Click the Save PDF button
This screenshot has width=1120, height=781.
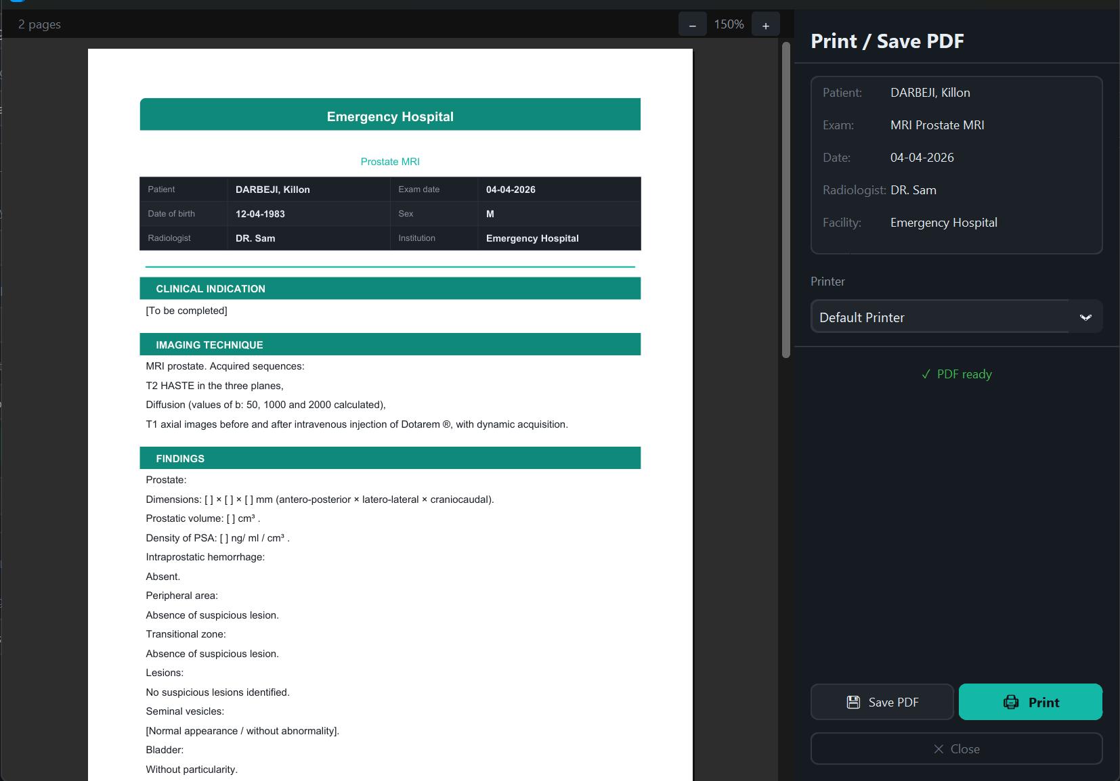click(882, 702)
